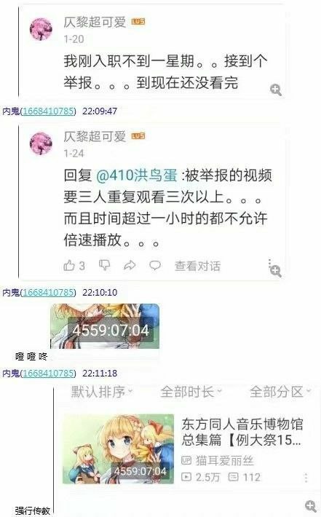Click the share arrow icon
The width and height of the screenshot is (321, 517).
pos(130,265)
